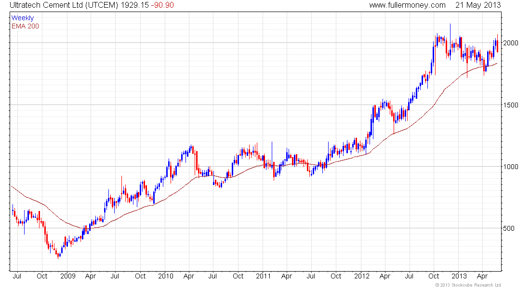
Task: Select the EMA 200 legend label
Action: [25, 26]
